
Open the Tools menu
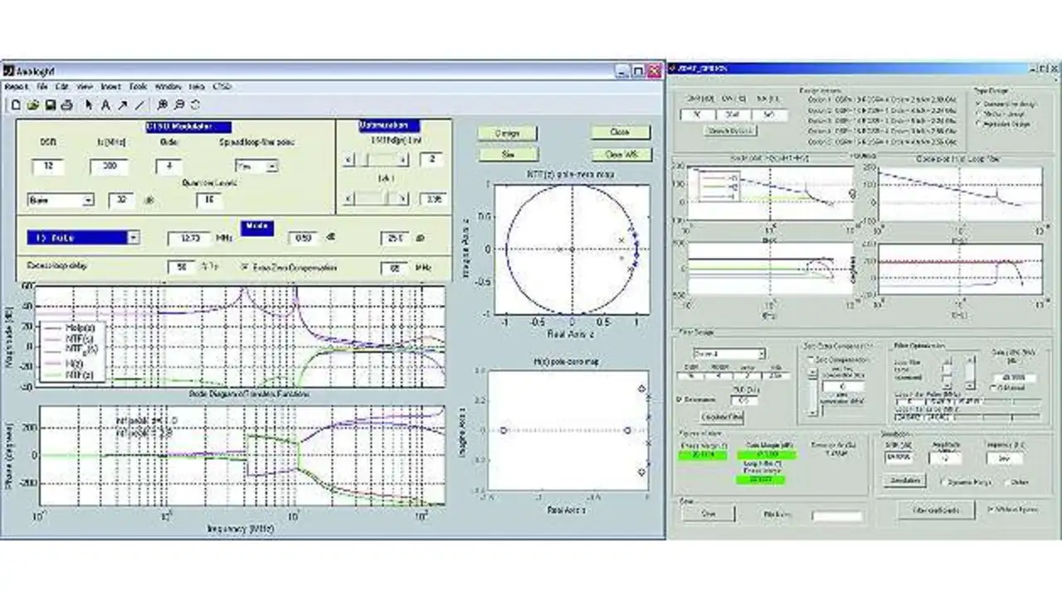(x=138, y=86)
